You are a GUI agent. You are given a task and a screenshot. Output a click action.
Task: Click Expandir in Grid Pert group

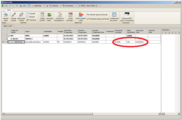(31, 14)
